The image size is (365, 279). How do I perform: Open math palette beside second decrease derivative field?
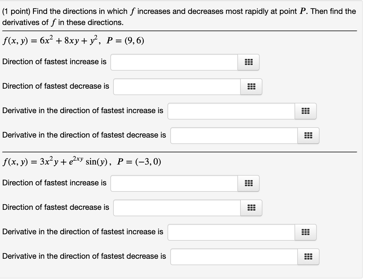(308, 257)
